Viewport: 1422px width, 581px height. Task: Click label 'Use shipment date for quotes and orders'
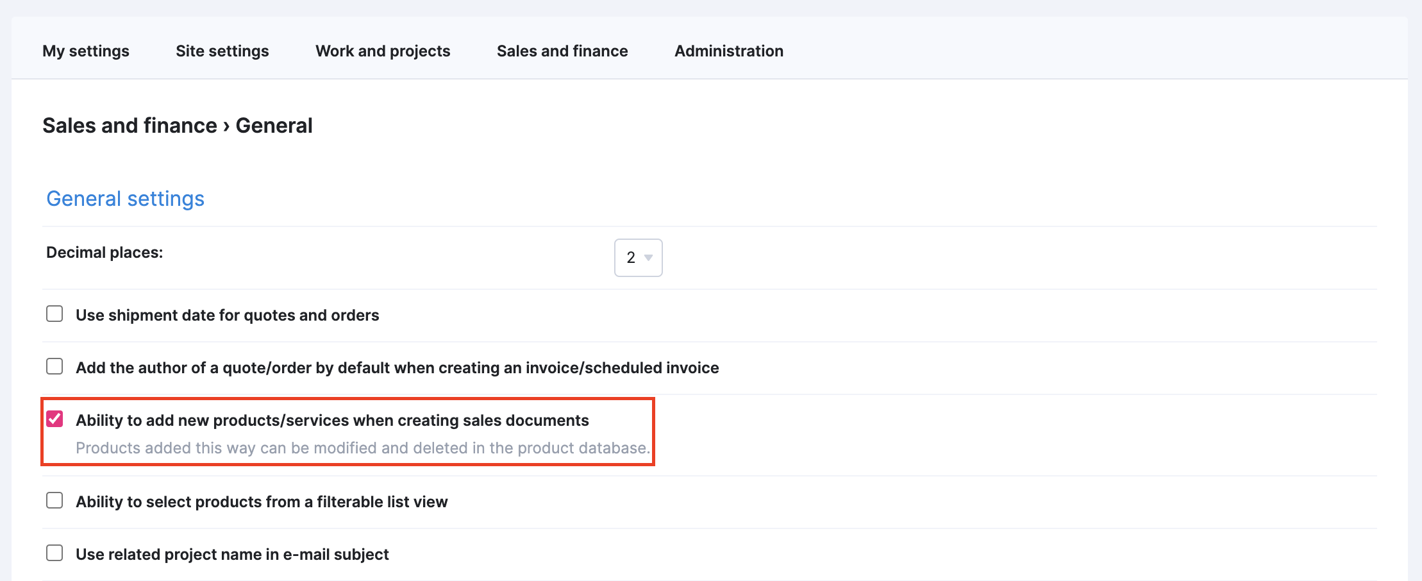point(228,316)
